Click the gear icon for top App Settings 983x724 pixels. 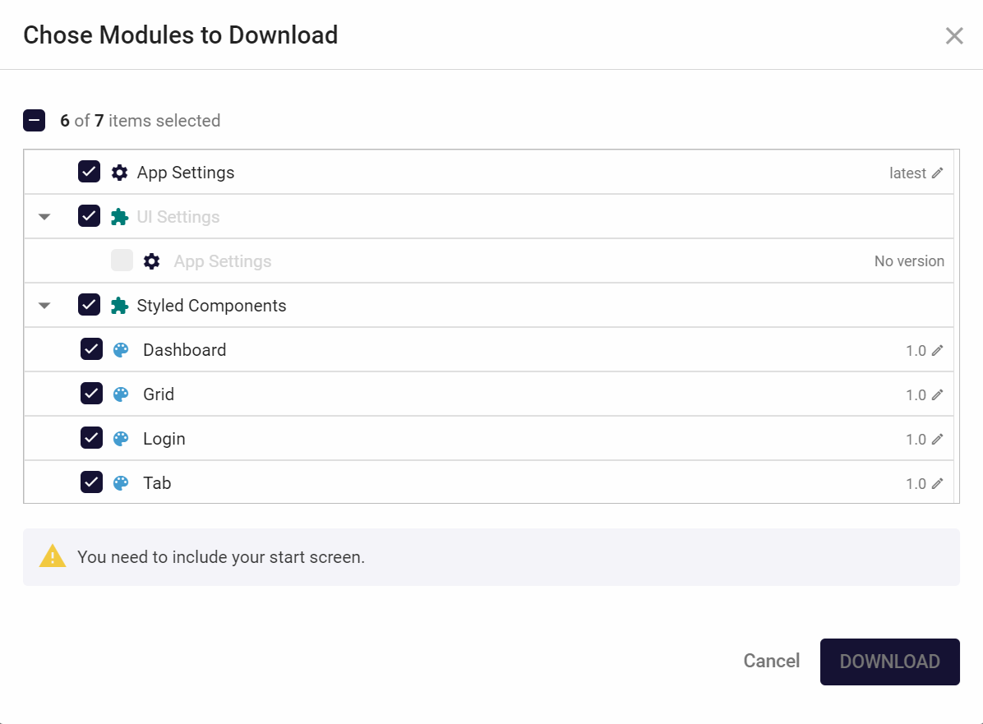(x=120, y=173)
